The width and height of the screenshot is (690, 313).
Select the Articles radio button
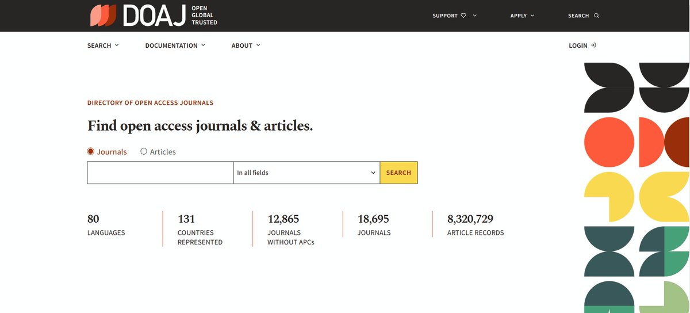(x=144, y=152)
